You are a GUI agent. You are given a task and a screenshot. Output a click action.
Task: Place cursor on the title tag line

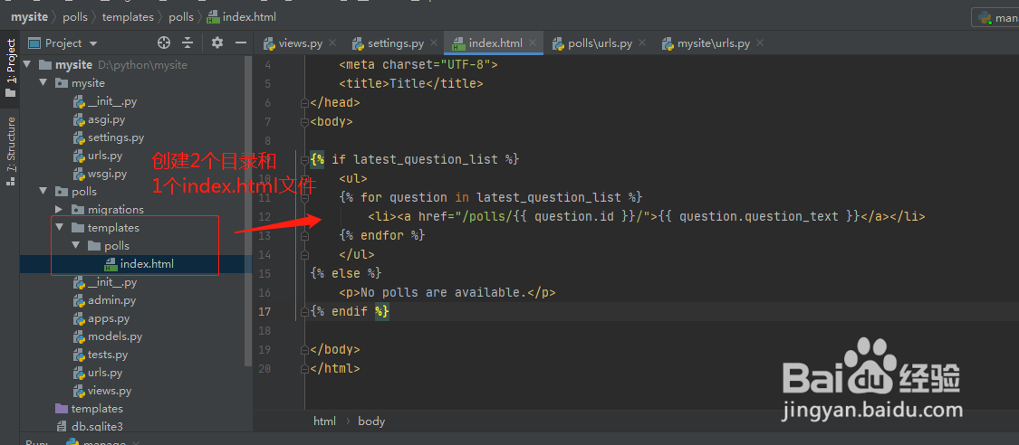pos(410,84)
